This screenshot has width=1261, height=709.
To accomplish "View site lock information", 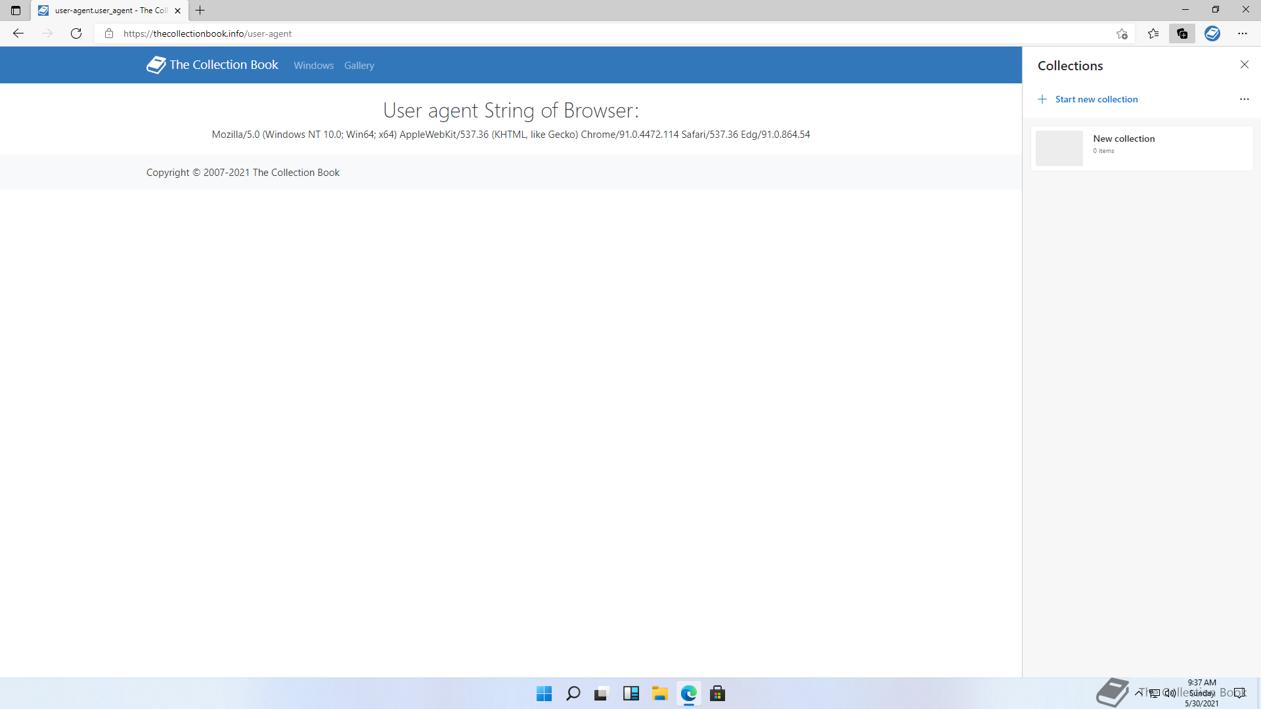I will (x=109, y=33).
